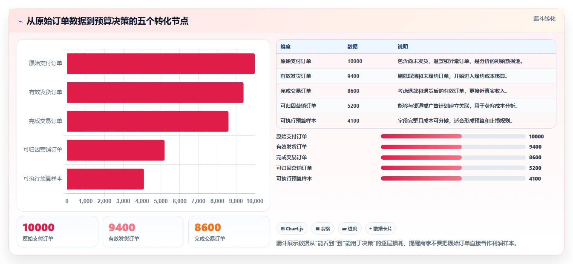Click chart y-axis label 原始支付订单
573x264 pixels.
pos(46,63)
